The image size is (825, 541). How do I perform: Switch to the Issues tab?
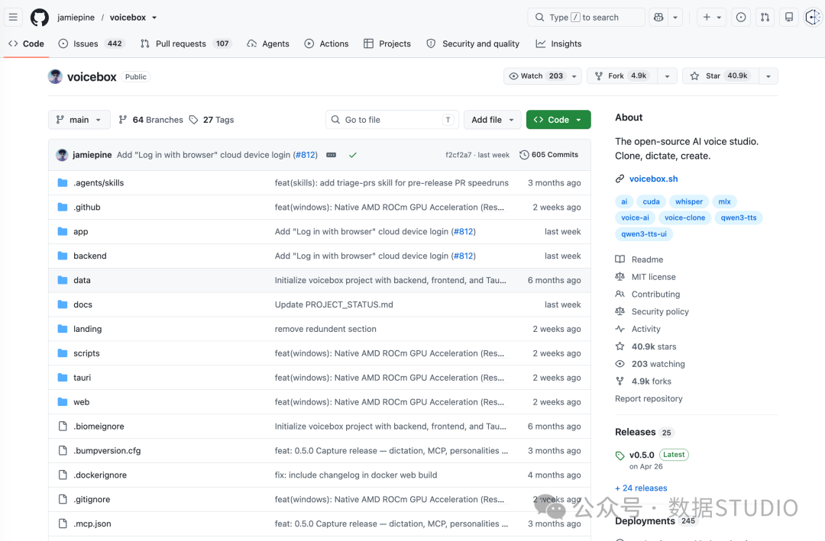pyautogui.click(x=92, y=43)
